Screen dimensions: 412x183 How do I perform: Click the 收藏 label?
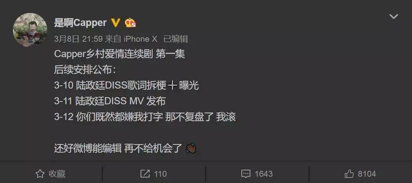[x=57, y=174]
